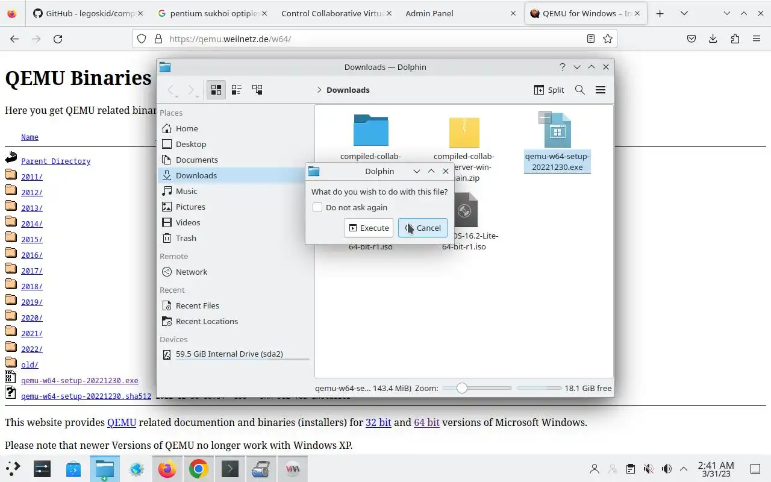Check the Do not ask again box
The image size is (771, 482).
click(317, 207)
